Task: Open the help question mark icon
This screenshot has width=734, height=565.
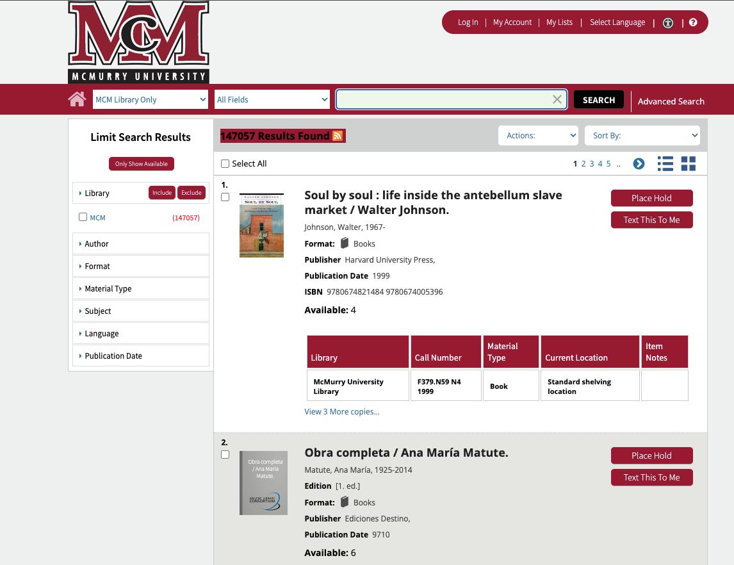Action: click(x=693, y=22)
